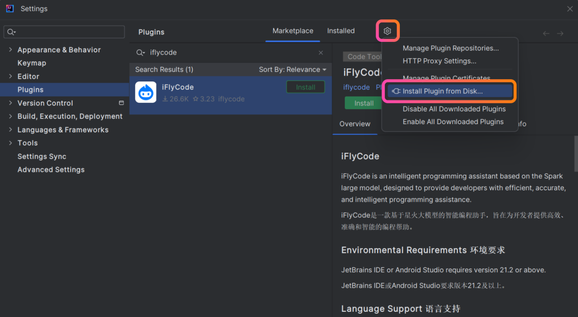Click the plugin description scrollbar
578x317 pixels.
click(576, 154)
